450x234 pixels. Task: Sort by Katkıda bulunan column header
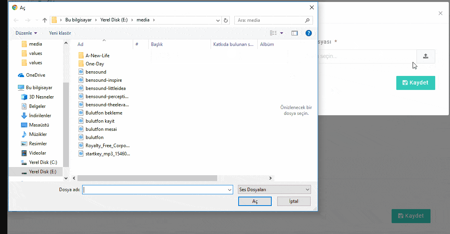coord(234,44)
